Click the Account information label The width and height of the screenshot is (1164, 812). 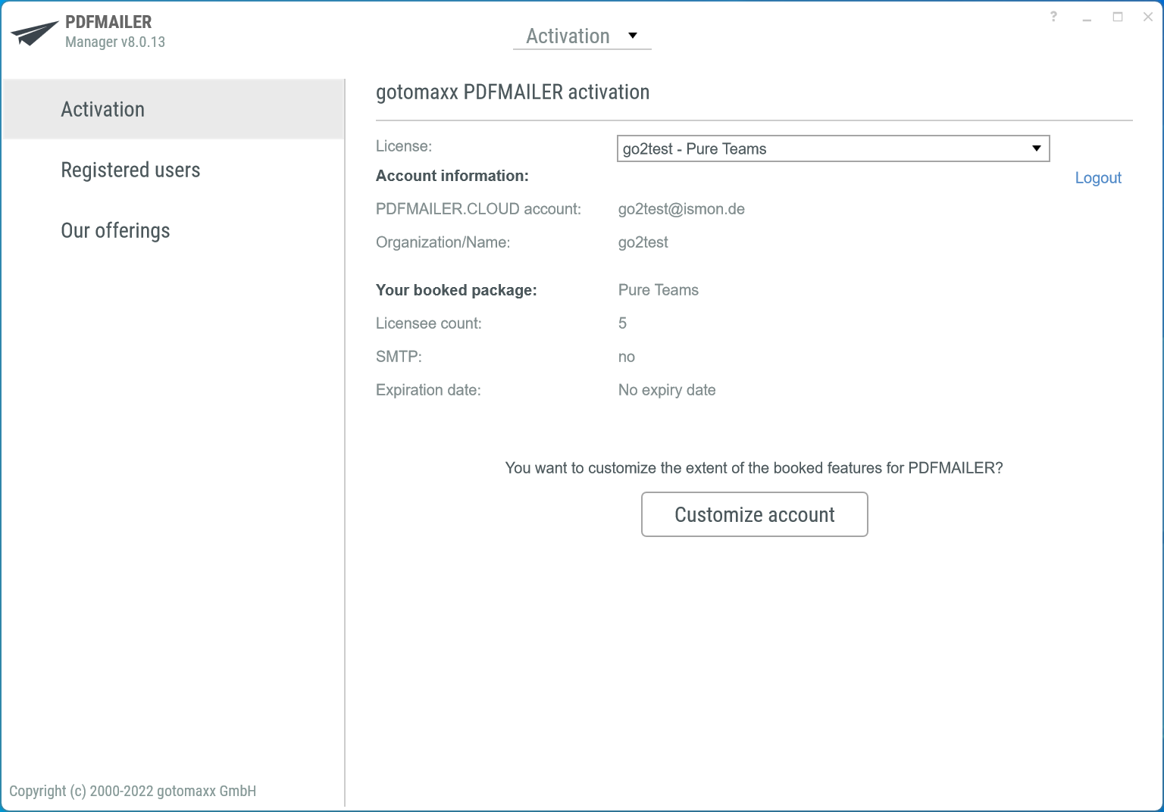pyautogui.click(x=452, y=176)
